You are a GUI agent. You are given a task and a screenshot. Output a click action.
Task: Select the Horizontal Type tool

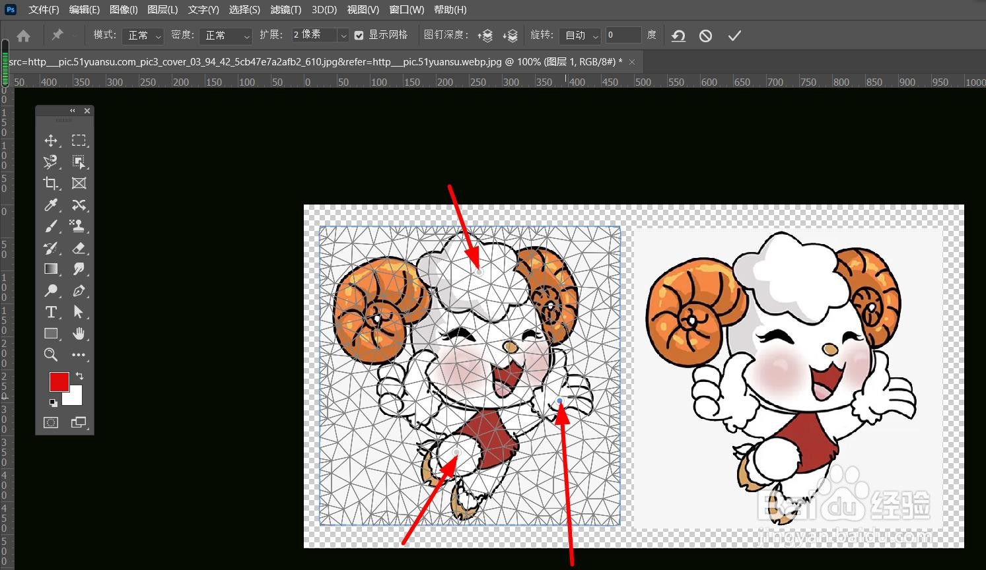pyautogui.click(x=51, y=312)
